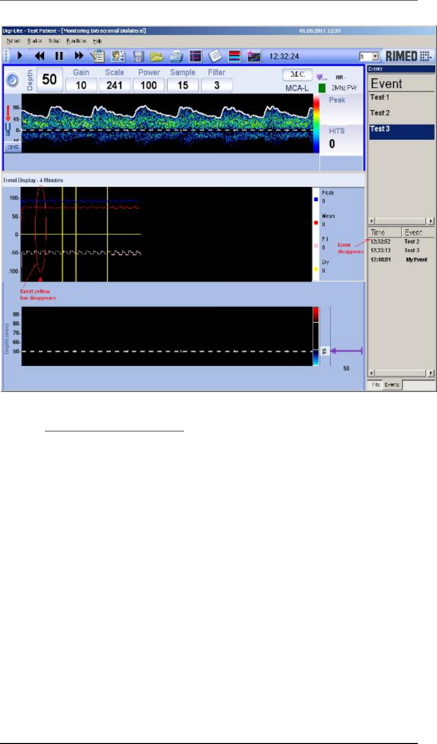The image size is (437, 744).
Task: Click the trend graph toolbar icon
Action: [253, 56]
